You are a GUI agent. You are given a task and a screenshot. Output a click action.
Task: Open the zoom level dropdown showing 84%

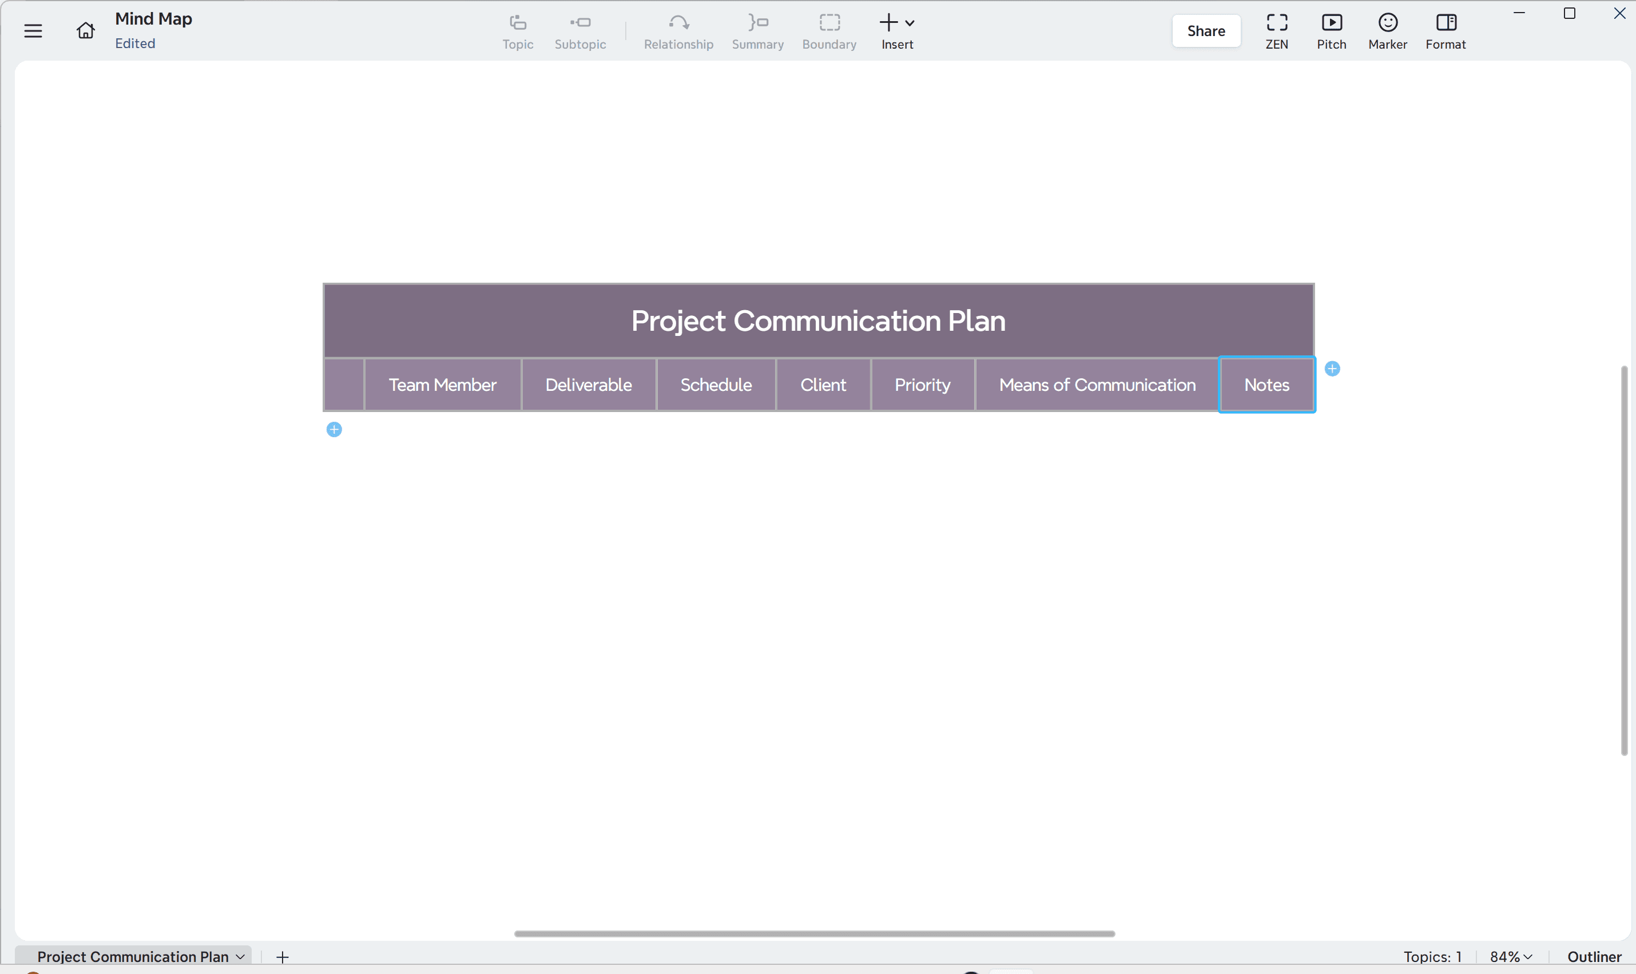pyautogui.click(x=1510, y=956)
